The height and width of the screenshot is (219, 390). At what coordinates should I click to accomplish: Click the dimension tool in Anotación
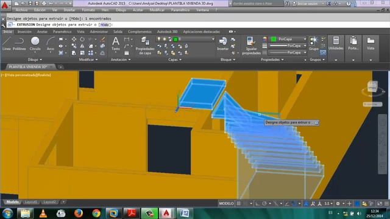(127, 39)
